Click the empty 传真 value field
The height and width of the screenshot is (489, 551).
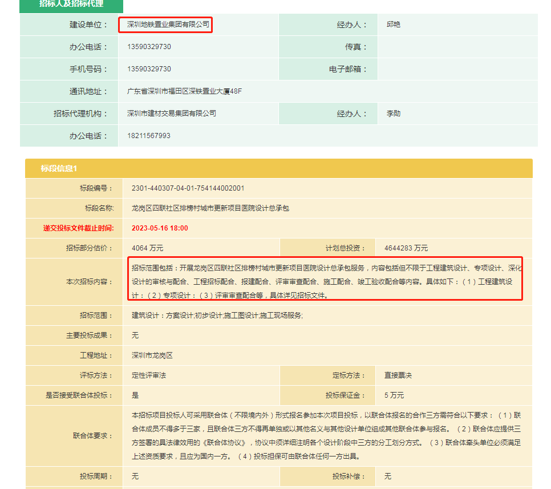[456, 47]
